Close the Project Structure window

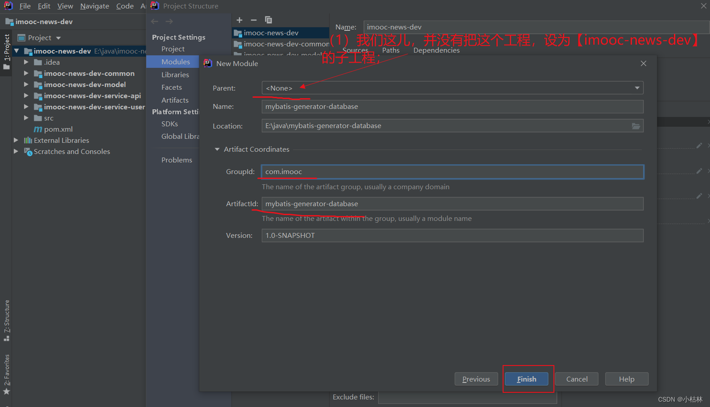tap(703, 6)
